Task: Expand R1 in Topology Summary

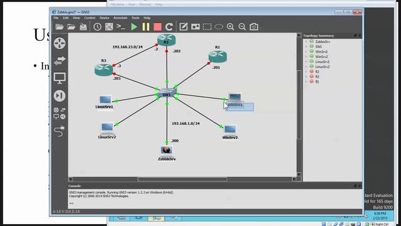Action: (x=306, y=82)
